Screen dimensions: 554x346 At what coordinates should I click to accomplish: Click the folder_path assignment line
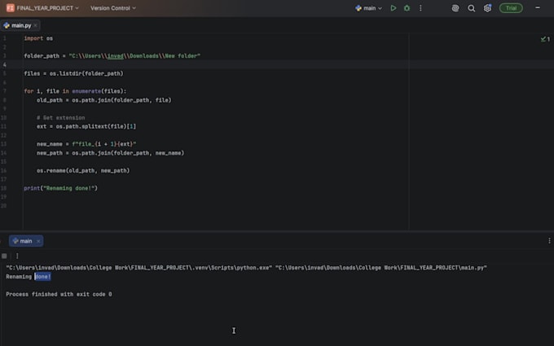[112, 56]
